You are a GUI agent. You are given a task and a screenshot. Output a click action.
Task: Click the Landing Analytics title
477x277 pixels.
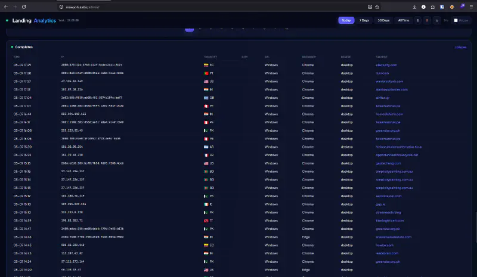pyautogui.click(x=34, y=20)
